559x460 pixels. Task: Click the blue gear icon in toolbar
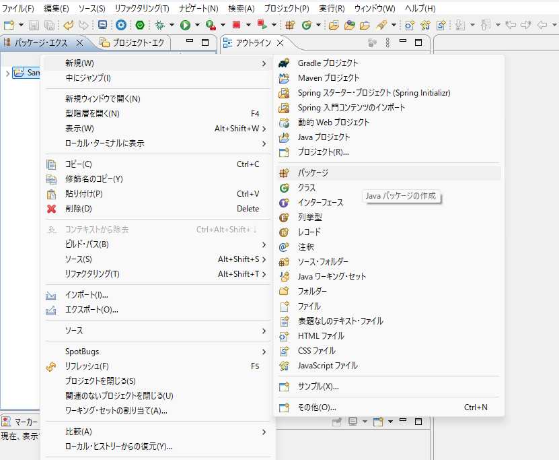pyautogui.click(x=121, y=25)
